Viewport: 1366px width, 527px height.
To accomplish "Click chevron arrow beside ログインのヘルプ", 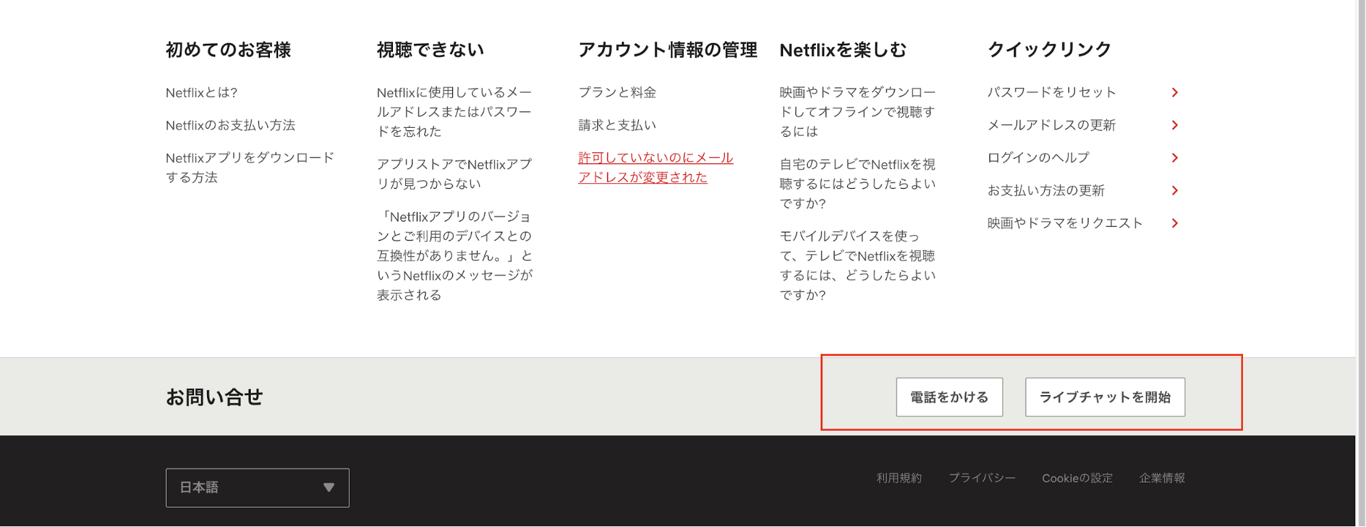I will coord(1175,158).
